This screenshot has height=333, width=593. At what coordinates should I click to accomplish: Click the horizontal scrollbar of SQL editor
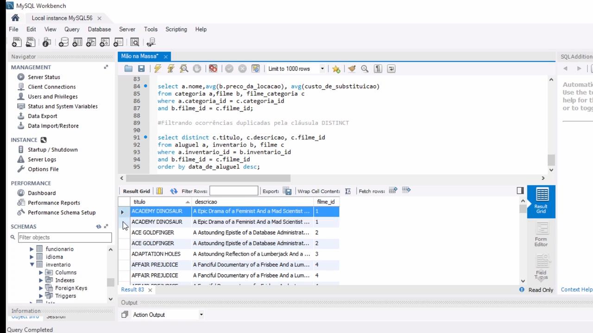[208, 178]
